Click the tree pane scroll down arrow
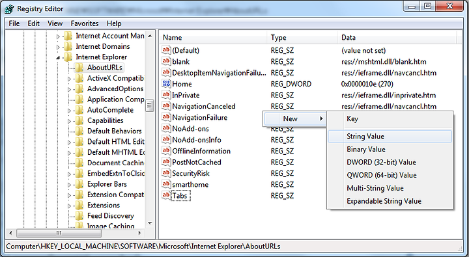Image resolution: width=469 pixels, height=257 pixels. pyautogui.click(x=150, y=223)
